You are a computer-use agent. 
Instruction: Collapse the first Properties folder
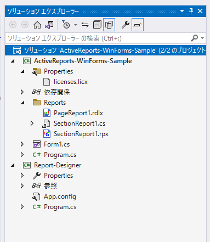[22, 71]
